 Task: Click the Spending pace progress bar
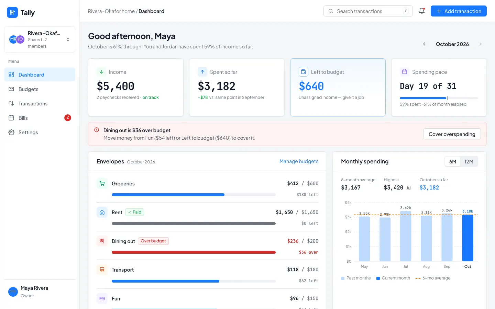pos(439,98)
